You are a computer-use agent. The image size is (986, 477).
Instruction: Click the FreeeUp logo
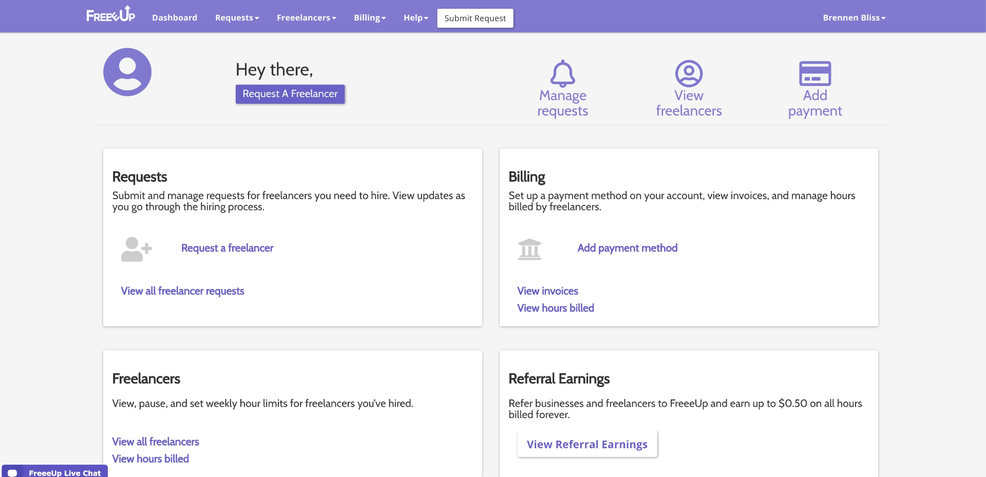pos(110,14)
